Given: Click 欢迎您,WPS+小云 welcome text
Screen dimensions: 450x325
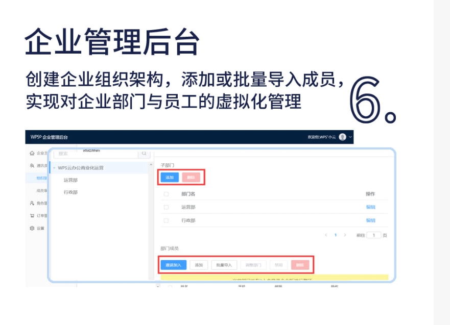Looking at the screenshot, I should [321, 137].
